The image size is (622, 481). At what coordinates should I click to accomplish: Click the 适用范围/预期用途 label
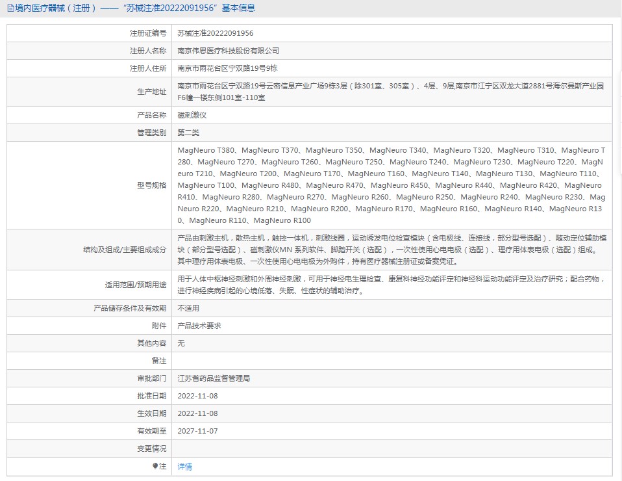(x=136, y=285)
